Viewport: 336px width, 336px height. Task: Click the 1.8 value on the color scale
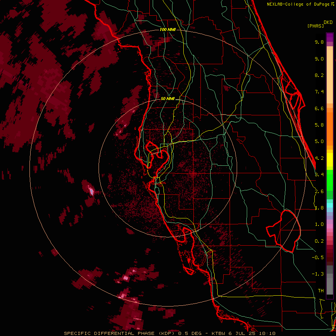tap(319, 208)
